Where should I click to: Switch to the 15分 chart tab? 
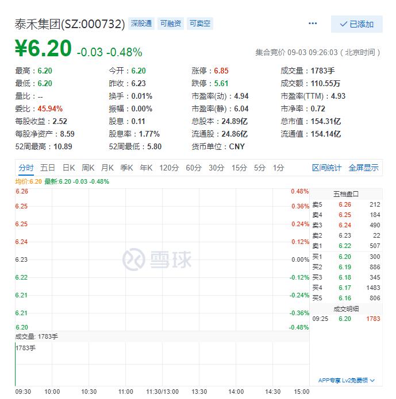pyautogui.click(x=239, y=168)
